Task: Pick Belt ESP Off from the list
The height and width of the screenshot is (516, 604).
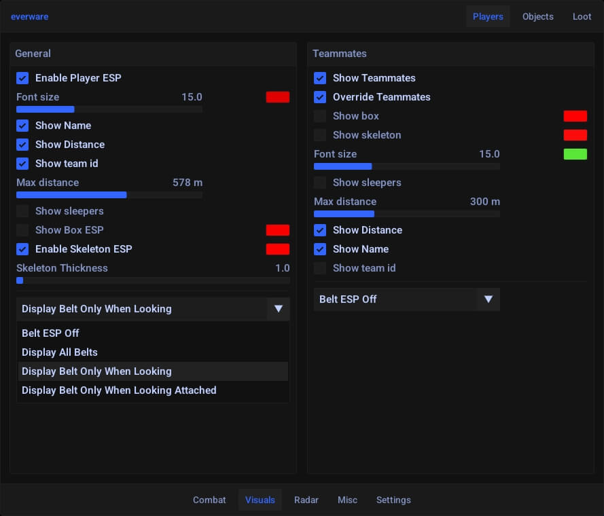Action: pyautogui.click(x=50, y=333)
